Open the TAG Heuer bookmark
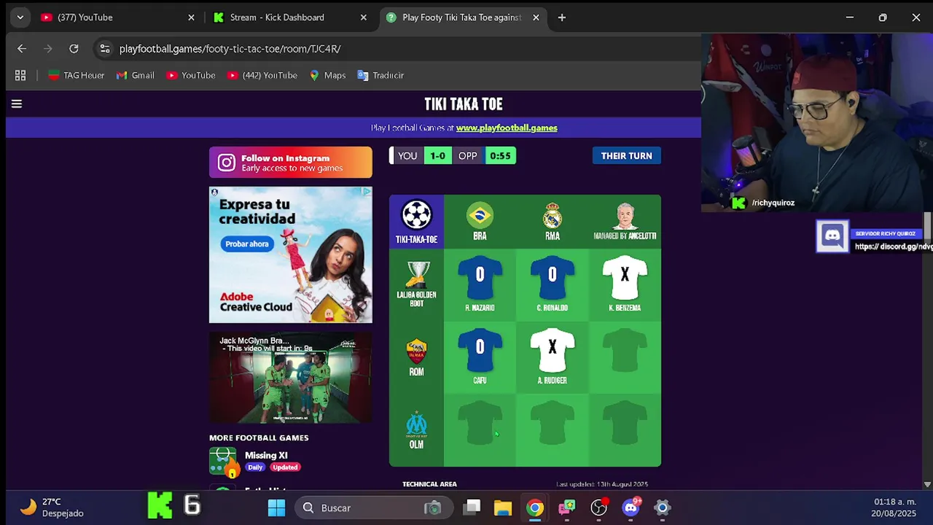Viewport: 933px width, 525px height. (77, 75)
